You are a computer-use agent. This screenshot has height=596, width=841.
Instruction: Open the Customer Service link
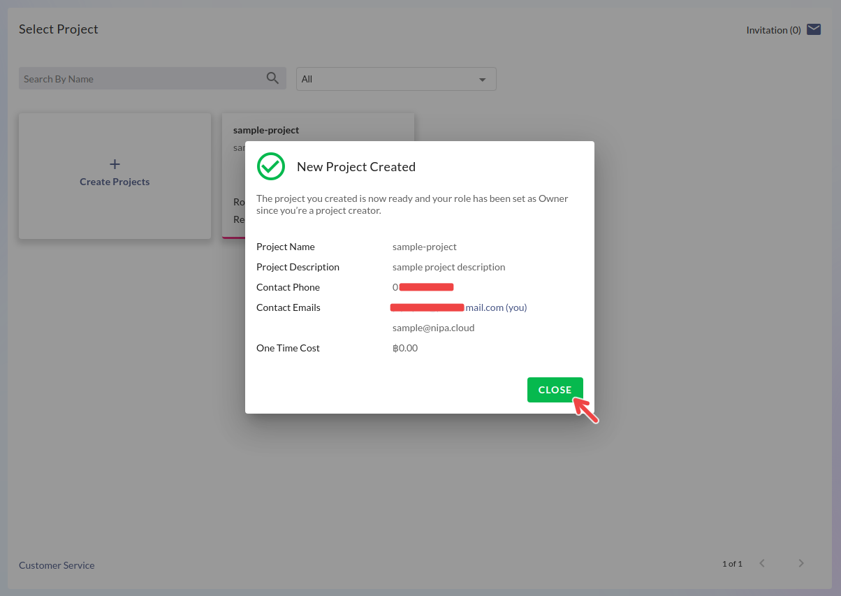click(57, 565)
